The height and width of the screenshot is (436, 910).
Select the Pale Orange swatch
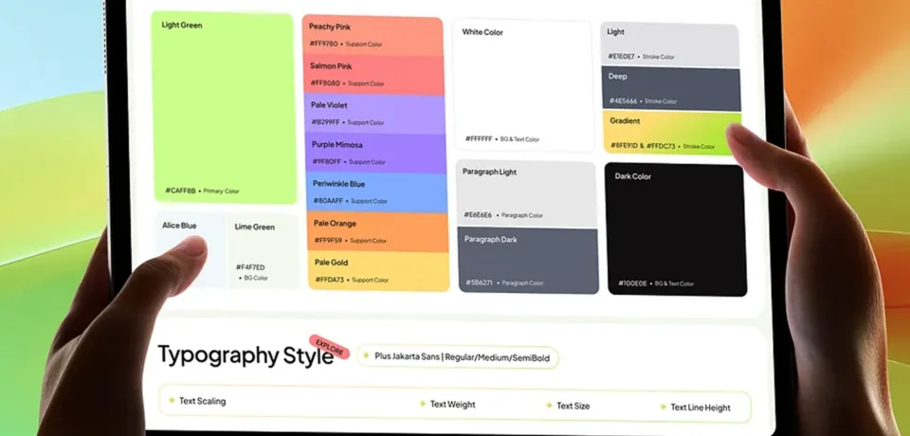coord(378,232)
